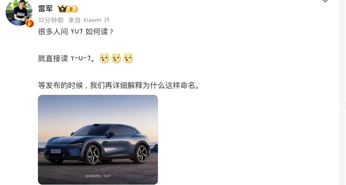Screen dimensions: 346x185
Task: Click the text line 很多人问 YU7 如何读
Action: tap(76, 32)
